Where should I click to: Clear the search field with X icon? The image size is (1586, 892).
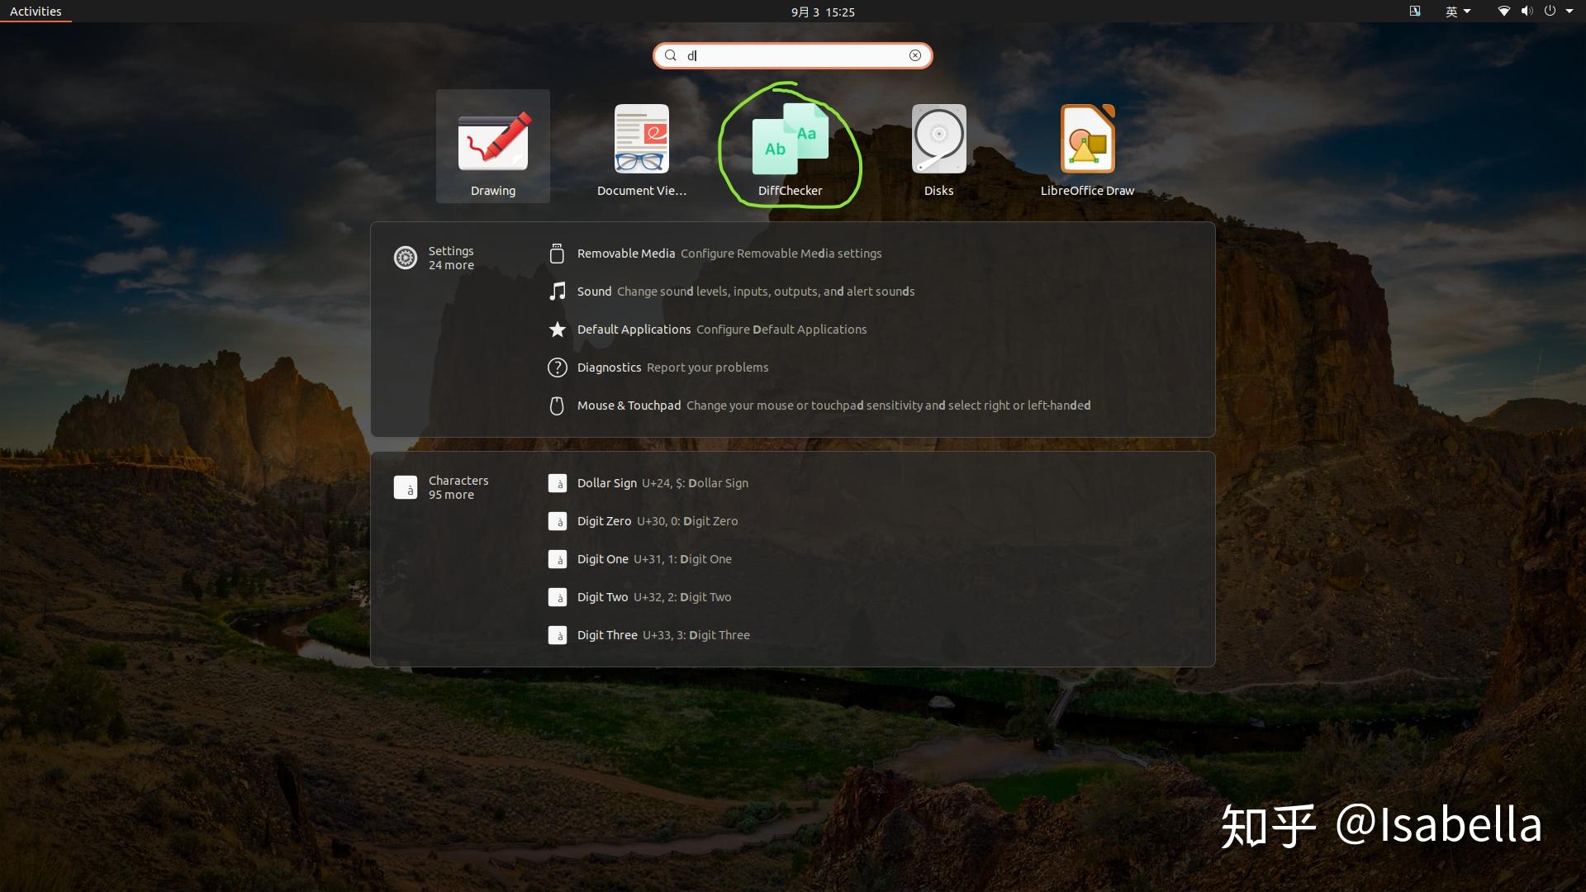pyautogui.click(x=915, y=55)
